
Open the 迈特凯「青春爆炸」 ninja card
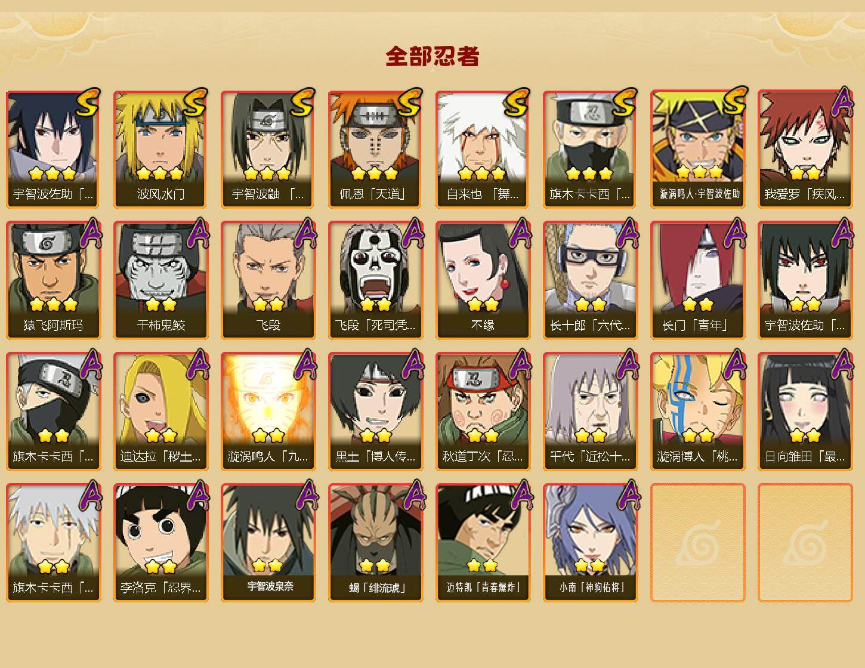click(483, 543)
